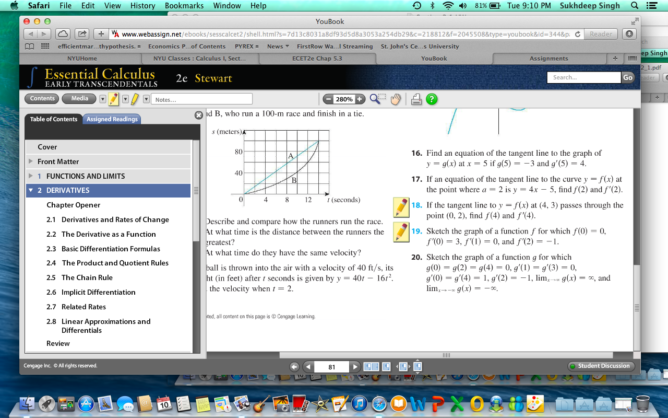Click the Reader button in address bar
The width and height of the screenshot is (668, 418).
(601, 34)
